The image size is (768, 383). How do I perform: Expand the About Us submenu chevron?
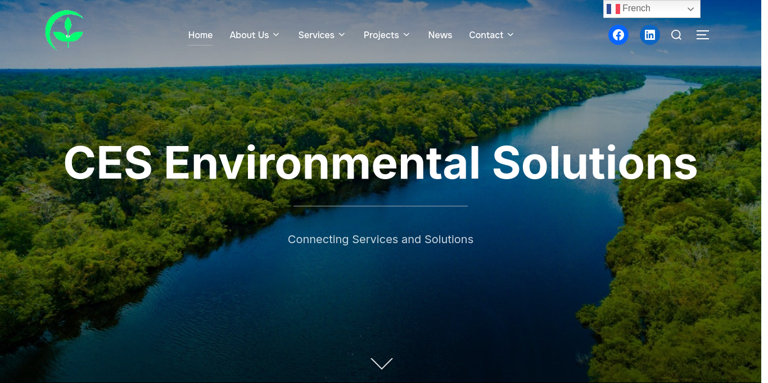276,35
